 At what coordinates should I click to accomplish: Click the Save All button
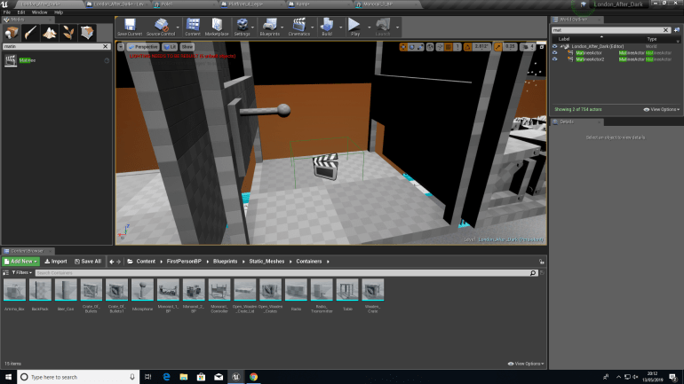(x=88, y=262)
